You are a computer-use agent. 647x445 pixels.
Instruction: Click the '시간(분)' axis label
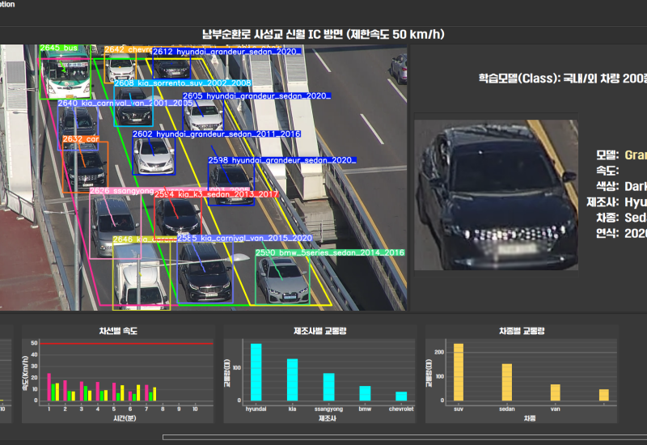click(125, 418)
